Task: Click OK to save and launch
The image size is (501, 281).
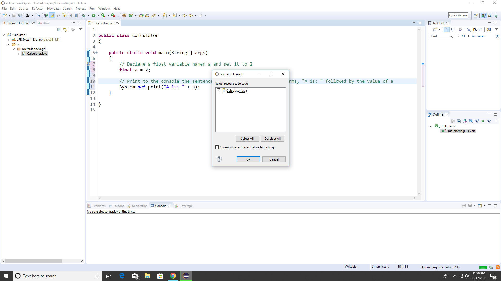Action: (x=248, y=159)
